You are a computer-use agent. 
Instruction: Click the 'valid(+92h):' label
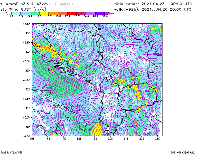tap(127, 9)
